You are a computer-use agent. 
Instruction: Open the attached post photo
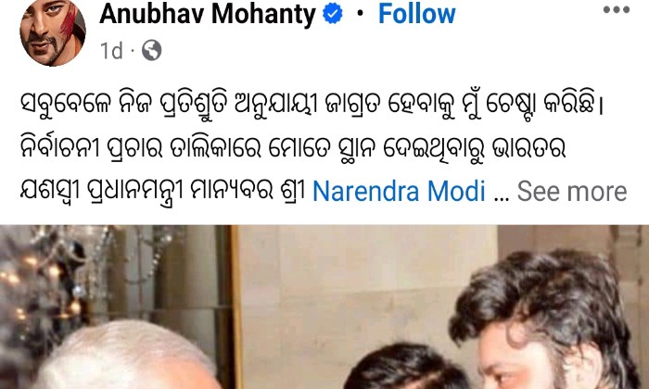[324, 307]
